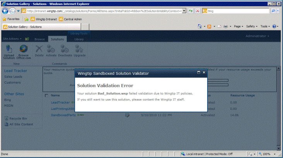The image size is (283, 158).
Task: Open the SandboxedParts solution link
Action: click(63, 115)
